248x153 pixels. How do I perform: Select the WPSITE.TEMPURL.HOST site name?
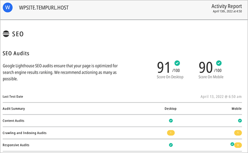tap(44, 7)
